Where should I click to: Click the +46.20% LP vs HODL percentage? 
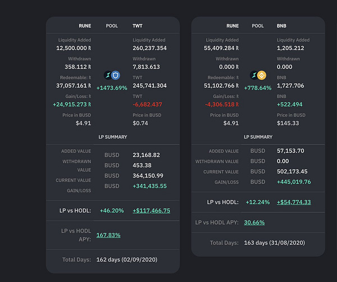(x=112, y=211)
